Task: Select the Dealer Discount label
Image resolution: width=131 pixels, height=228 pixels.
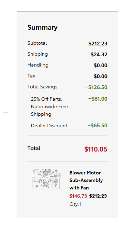Action: tap(49, 126)
